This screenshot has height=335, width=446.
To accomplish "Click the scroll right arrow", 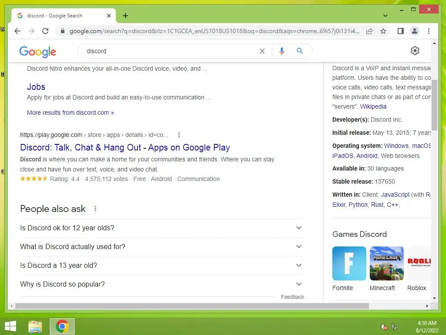I will [427, 306].
